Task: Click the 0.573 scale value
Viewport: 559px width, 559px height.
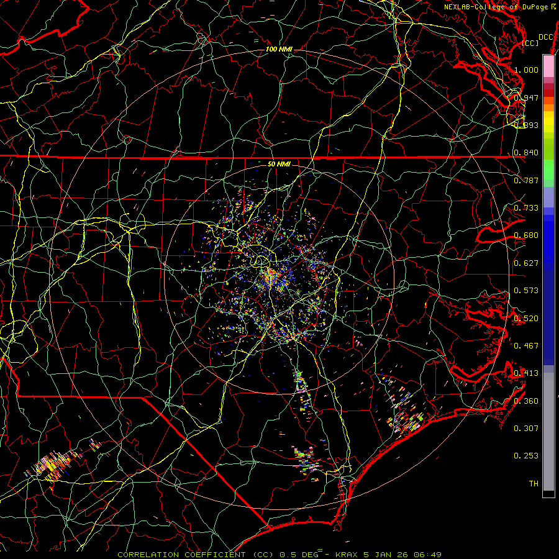Action: point(526,291)
